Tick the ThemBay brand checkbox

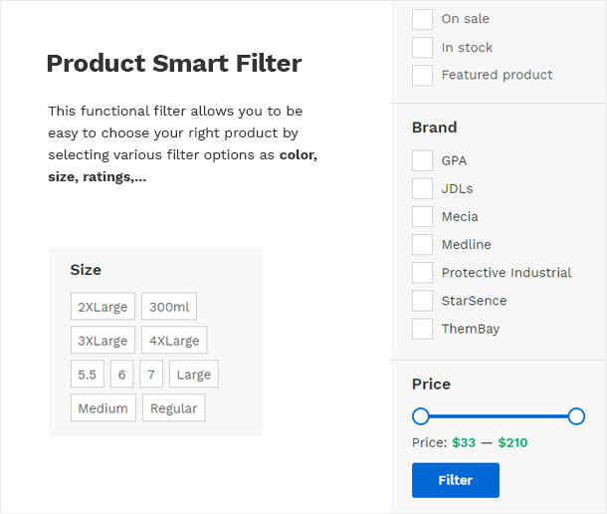click(422, 328)
